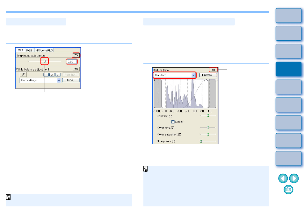Select personal white balance button 3
The height and width of the screenshot is (214, 304).
[58, 75]
